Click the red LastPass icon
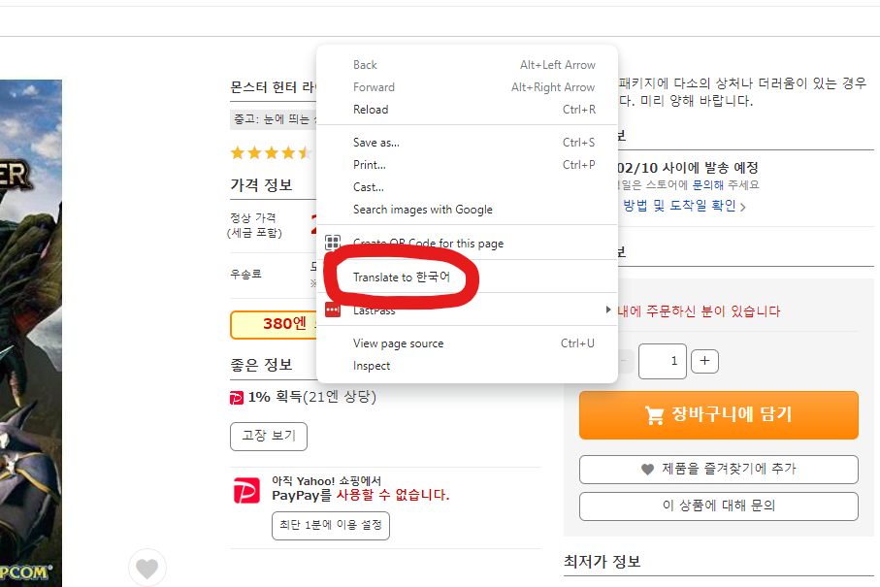880x587 pixels. tap(333, 310)
